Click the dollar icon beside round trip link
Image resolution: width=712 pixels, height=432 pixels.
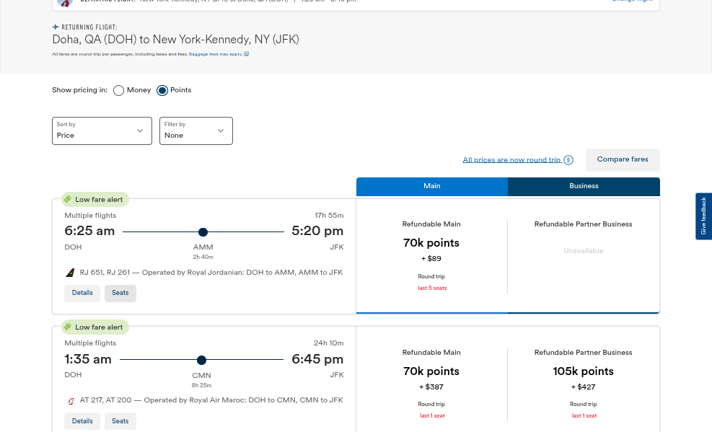(568, 159)
